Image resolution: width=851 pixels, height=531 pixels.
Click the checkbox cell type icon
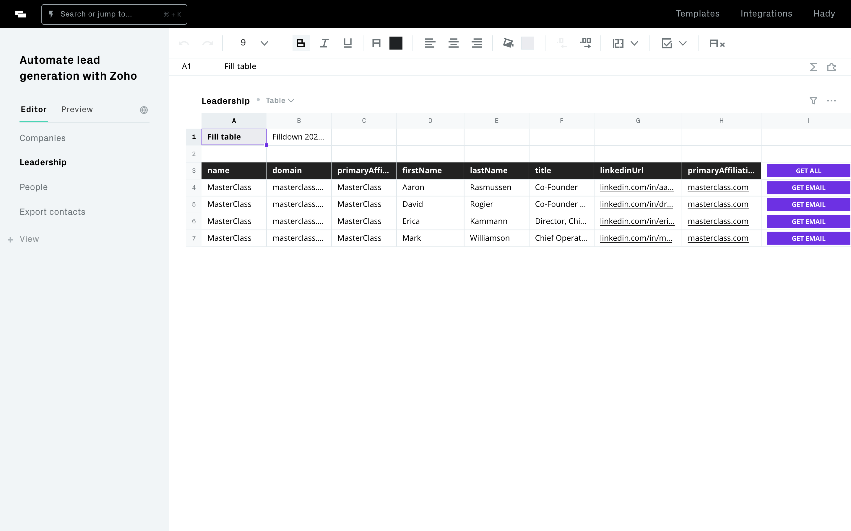point(667,44)
